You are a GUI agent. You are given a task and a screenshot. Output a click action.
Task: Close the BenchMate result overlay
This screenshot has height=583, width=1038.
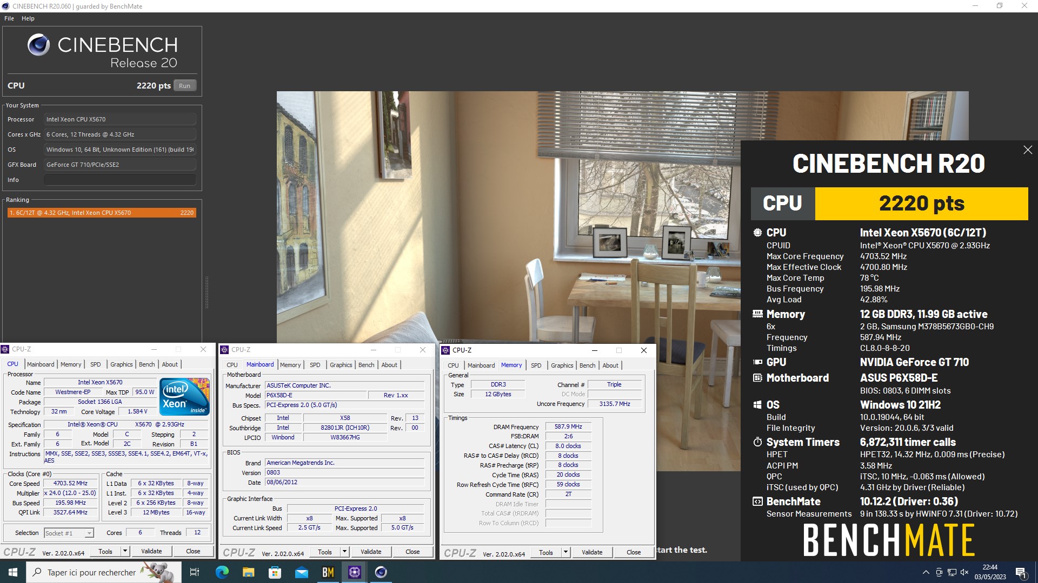point(1028,150)
